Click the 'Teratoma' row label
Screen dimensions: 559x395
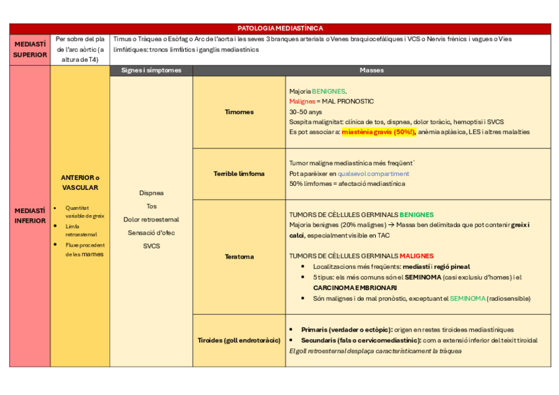(x=238, y=257)
